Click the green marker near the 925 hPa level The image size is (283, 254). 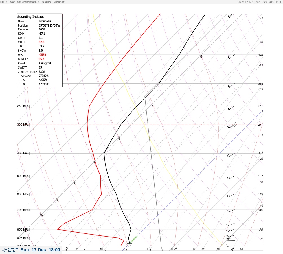coord(133,240)
